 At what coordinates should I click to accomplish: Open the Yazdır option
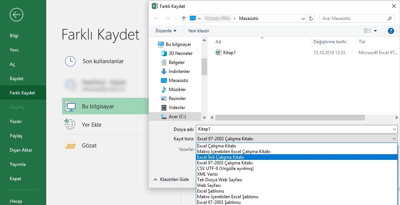[x=15, y=121]
